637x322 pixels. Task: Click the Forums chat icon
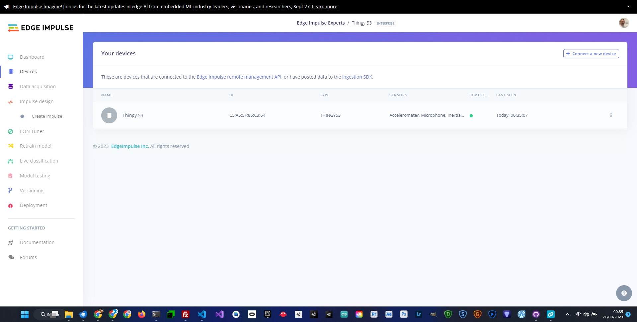(x=11, y=257)
